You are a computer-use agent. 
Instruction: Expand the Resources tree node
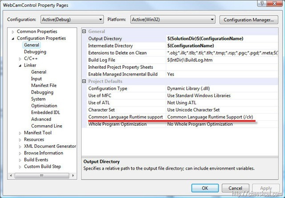click(20, 140)
